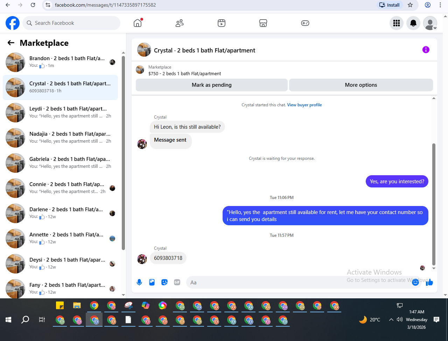Open Crystal's chat header name

(x=205, y=50)
